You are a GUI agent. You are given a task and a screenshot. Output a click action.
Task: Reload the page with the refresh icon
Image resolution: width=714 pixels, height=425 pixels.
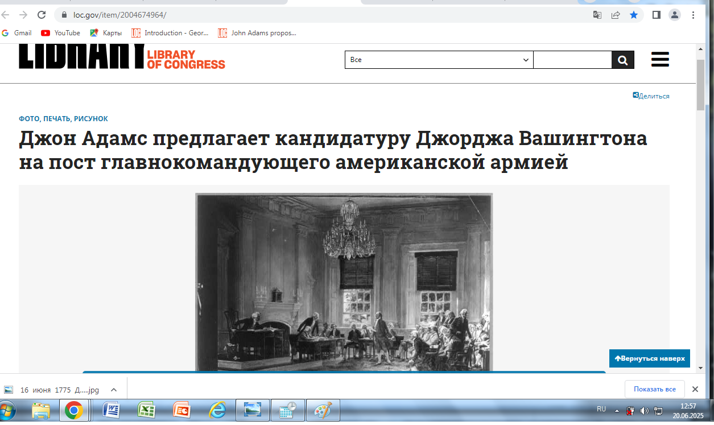(41, 15)
